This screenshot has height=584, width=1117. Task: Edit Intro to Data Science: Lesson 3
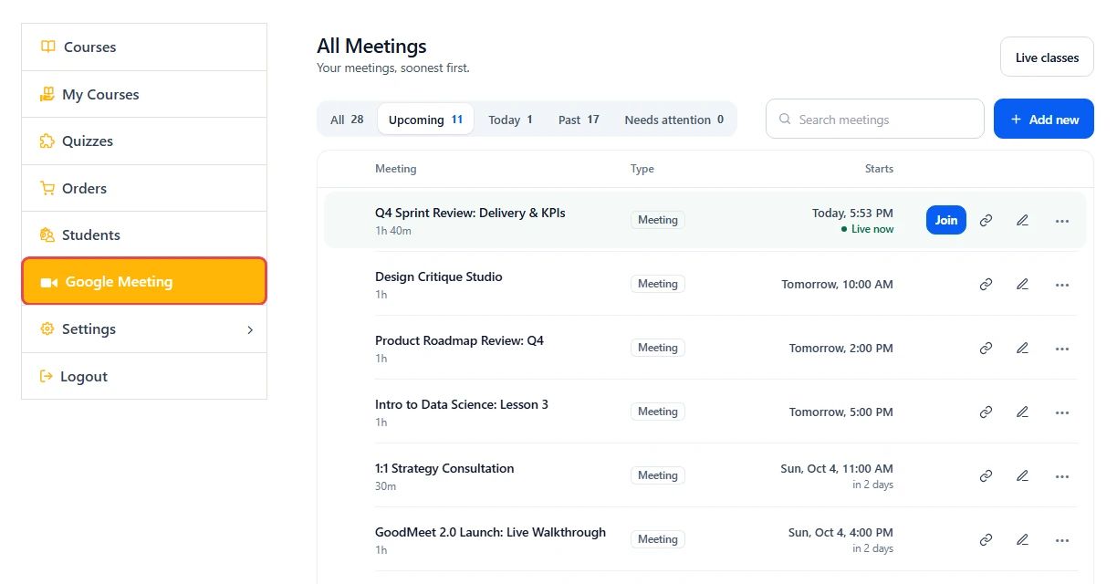pos(1022,412)
